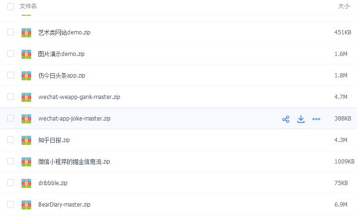Click the 388KB size value
This screenshot has width=357, height=220.
coord(343,119)
